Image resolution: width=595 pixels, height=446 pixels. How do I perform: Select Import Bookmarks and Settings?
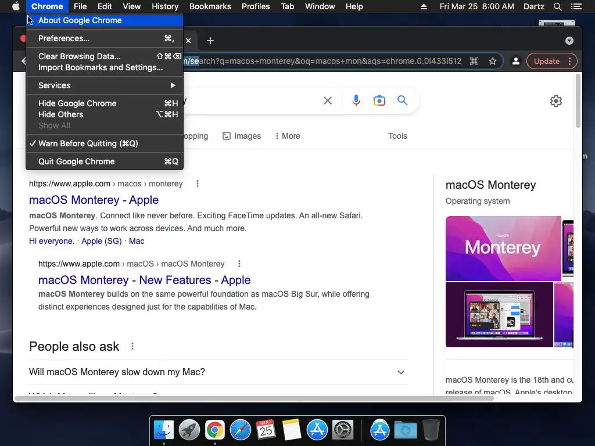pyautogui.click(x=105, y=67)
